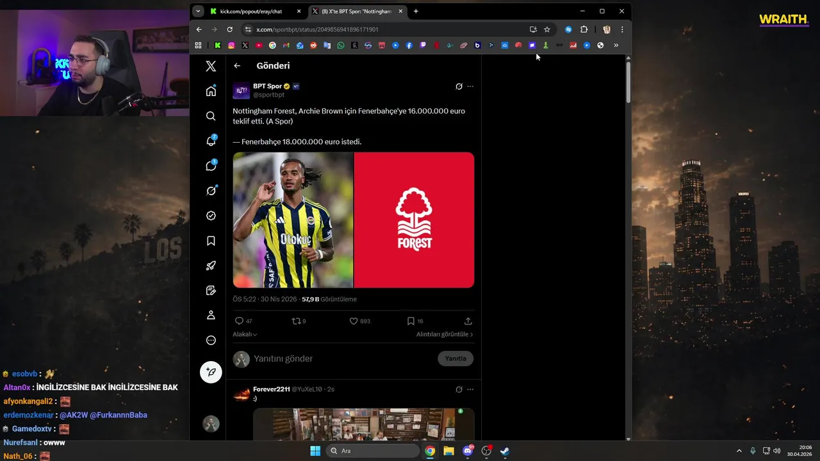Open the Reddit bookmark icon
The height and width of the screenshot is (461, 820).
click(x=313, y=45)
